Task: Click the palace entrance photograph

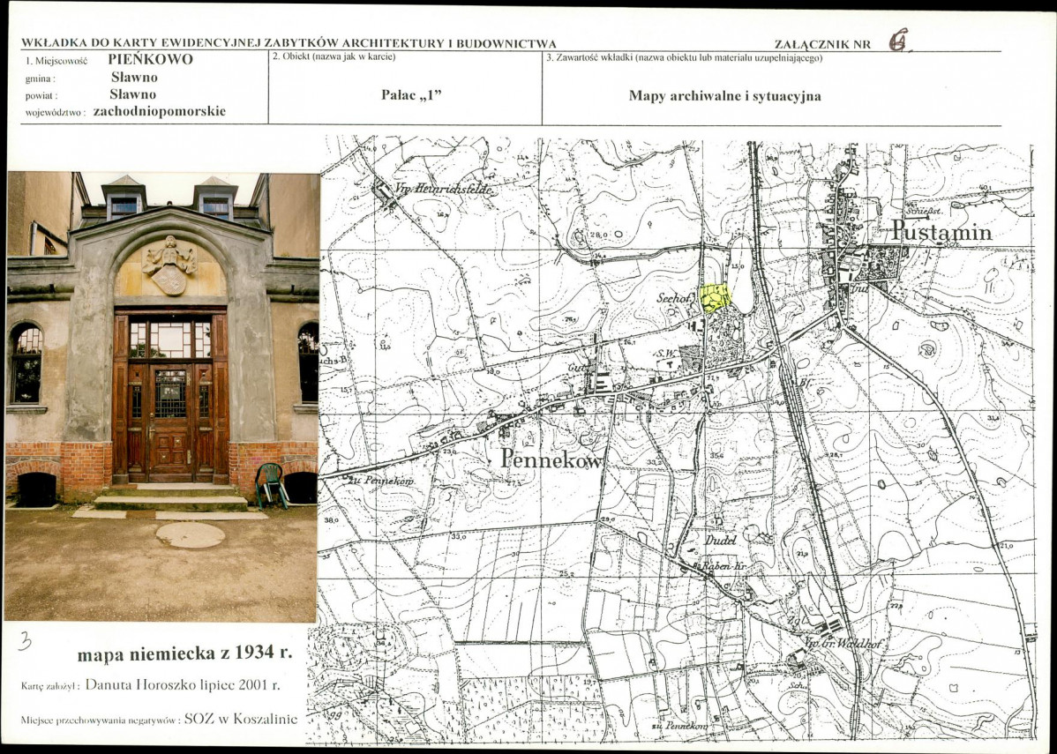Action: pos(161,397)
